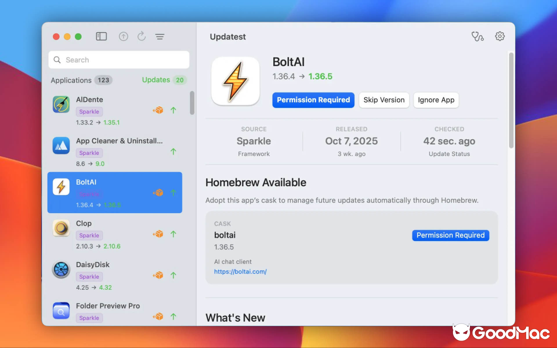Click inside the Search field

point(118,60)
